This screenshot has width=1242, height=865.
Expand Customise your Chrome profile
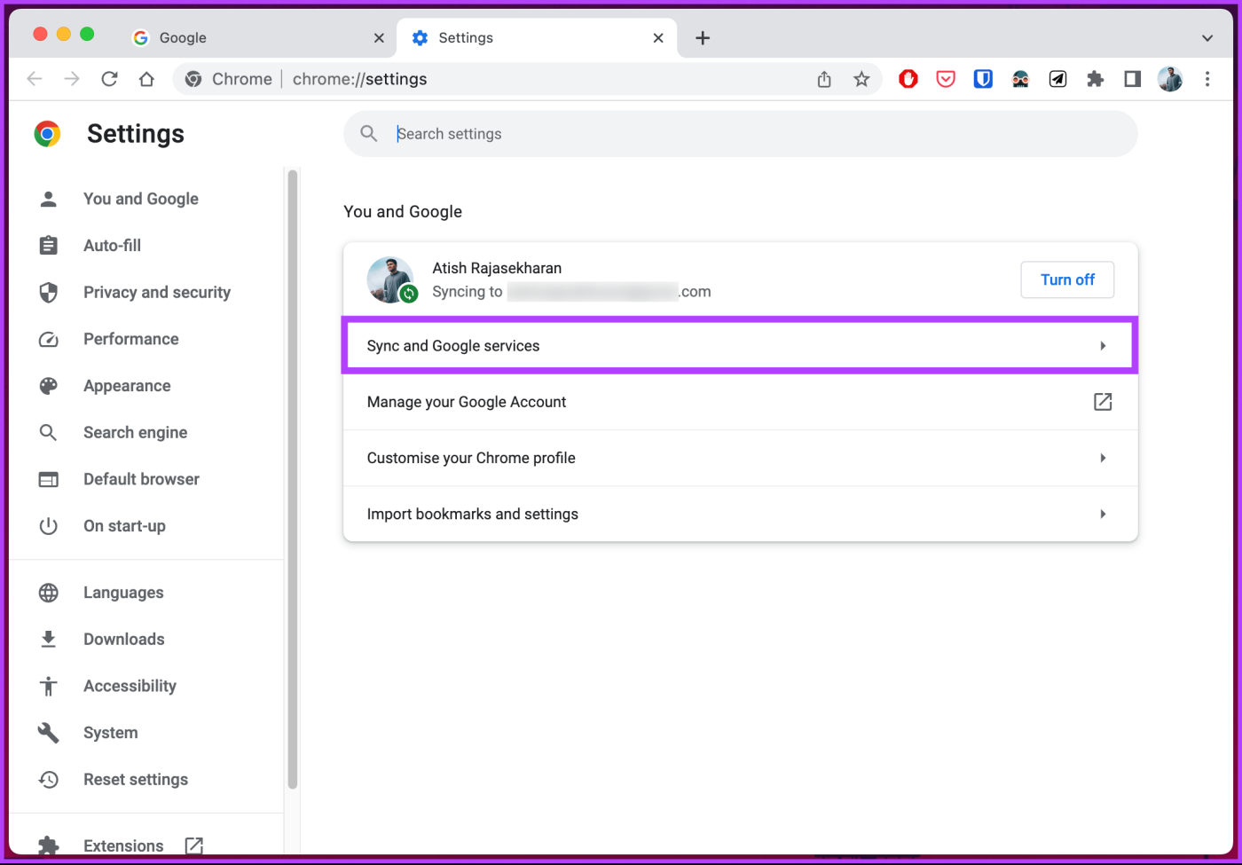coord(740,458)
